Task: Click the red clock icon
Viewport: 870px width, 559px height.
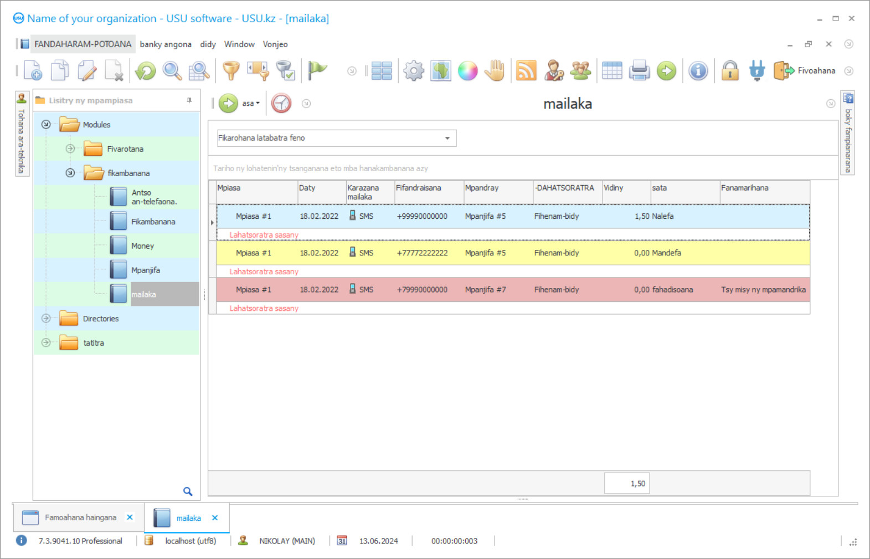Action: coord(281,104)
